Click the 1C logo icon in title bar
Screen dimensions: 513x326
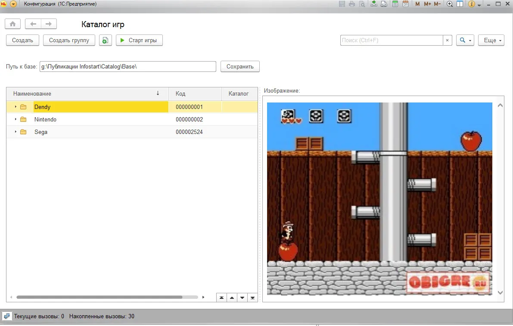click(x=3, y=4)
